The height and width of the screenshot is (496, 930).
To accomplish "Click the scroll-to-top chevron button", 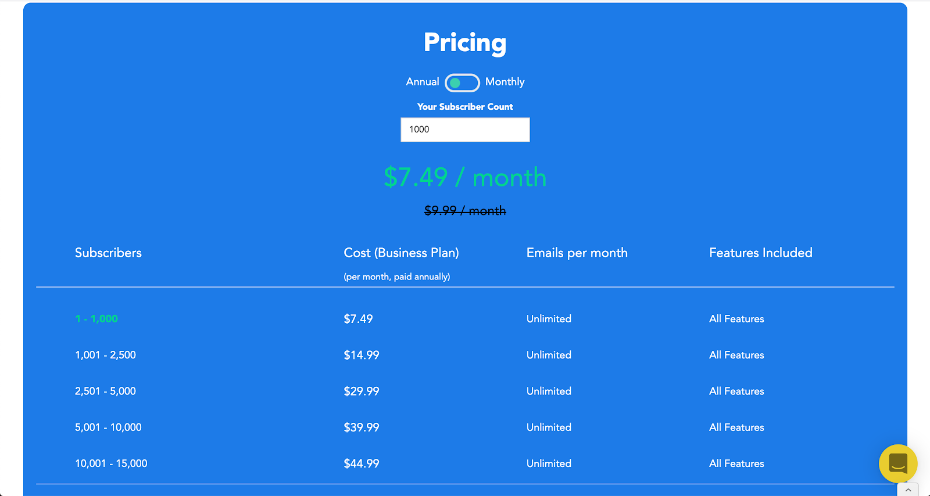I will pyautogui.click(x=908, y=490).
